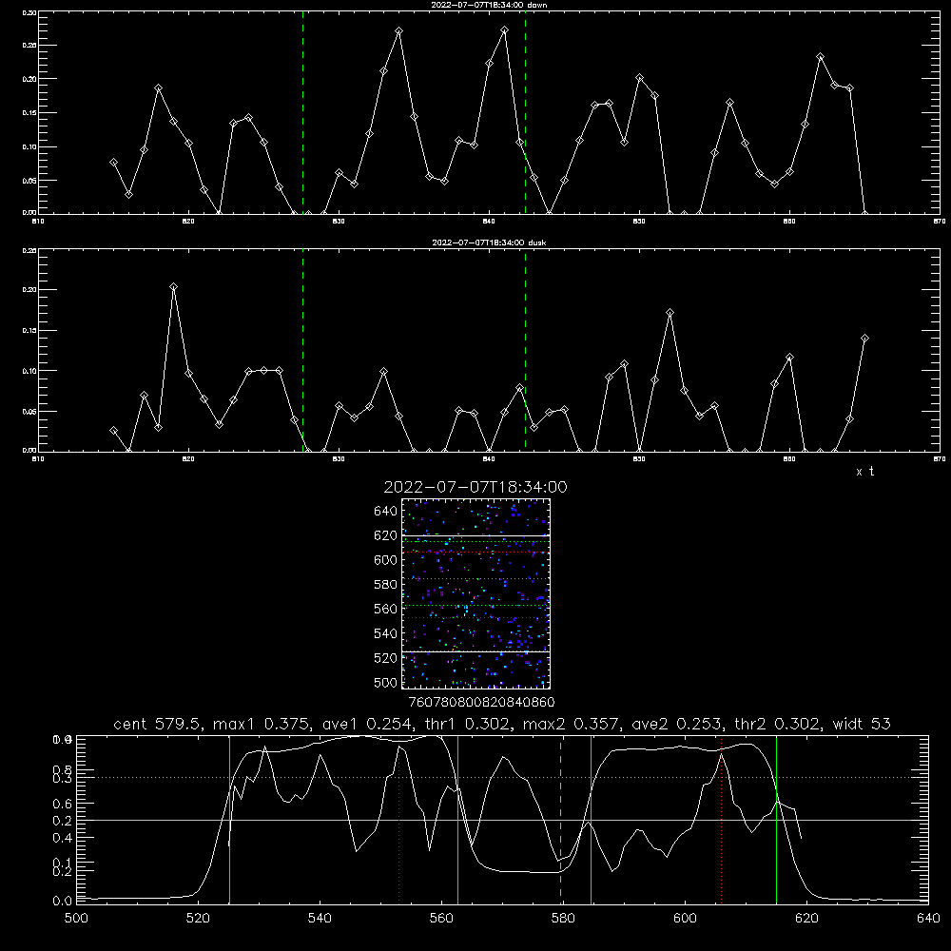Click the 'x t' label below the dusk plot
The height and width of the screenshot is (951, 951).
(x=864, y=472)
